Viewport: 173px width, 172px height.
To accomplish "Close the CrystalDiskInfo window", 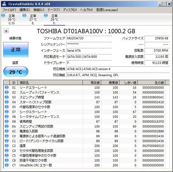I will coord(169,4).
